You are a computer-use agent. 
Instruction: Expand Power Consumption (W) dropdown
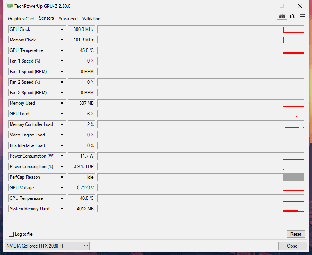click(x=62, y=156)
